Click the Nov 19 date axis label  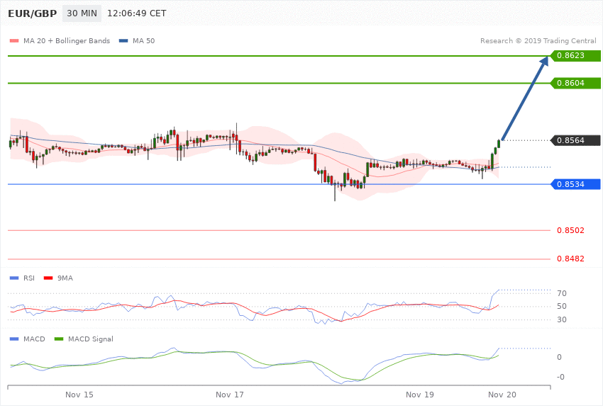click(419, 395)
